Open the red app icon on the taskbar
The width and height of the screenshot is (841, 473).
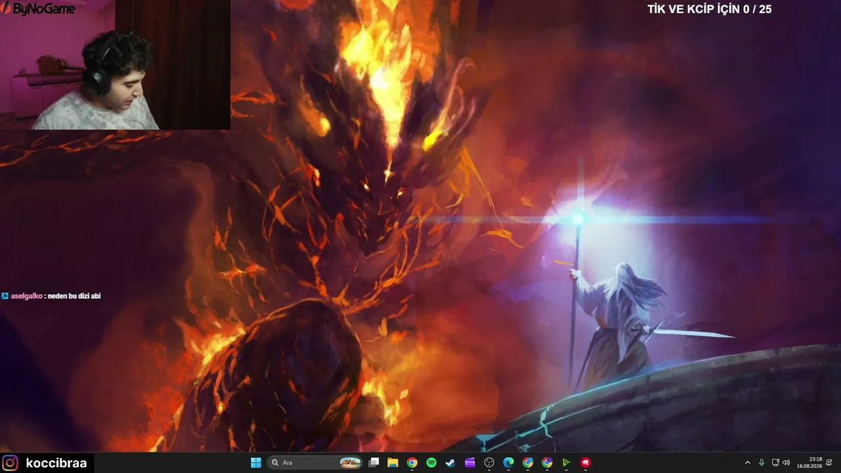point(585,462)
